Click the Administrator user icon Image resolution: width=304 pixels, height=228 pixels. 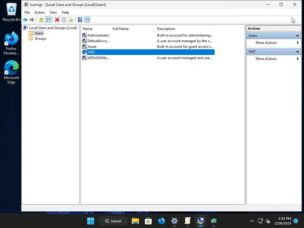tap(85, 35)
